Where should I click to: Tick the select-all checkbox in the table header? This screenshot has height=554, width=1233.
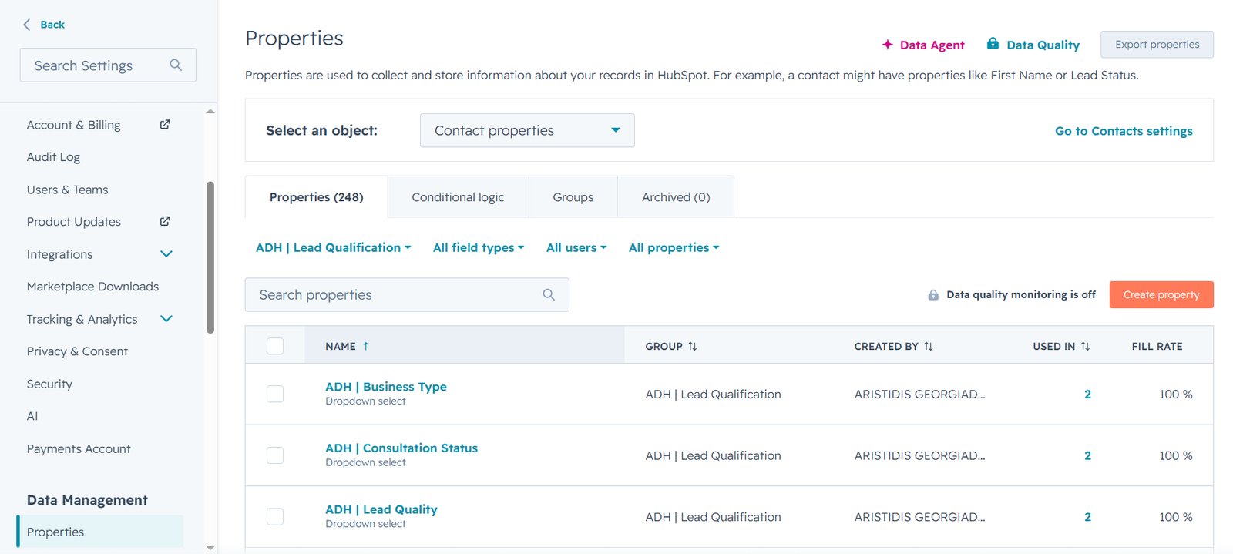[x=275, y=346]
